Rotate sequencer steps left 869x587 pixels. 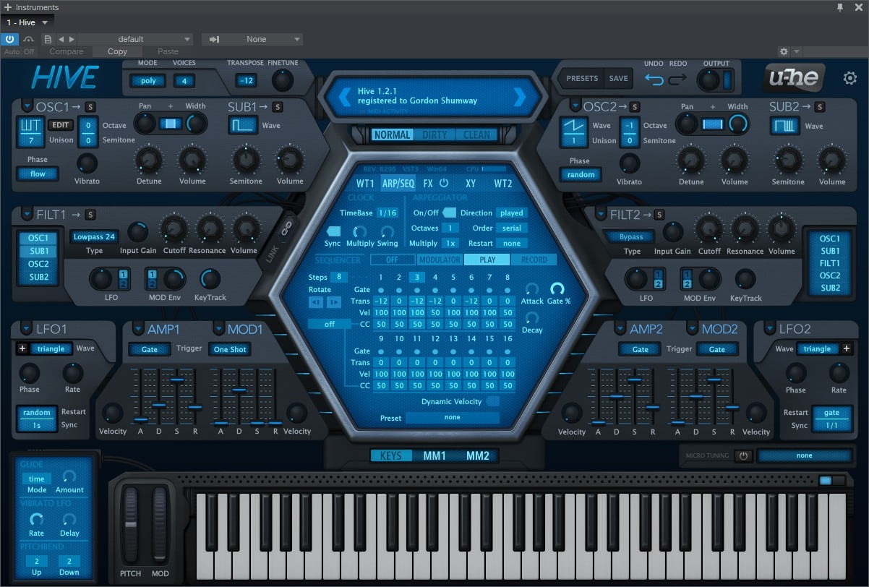click(x=317, y=302)
